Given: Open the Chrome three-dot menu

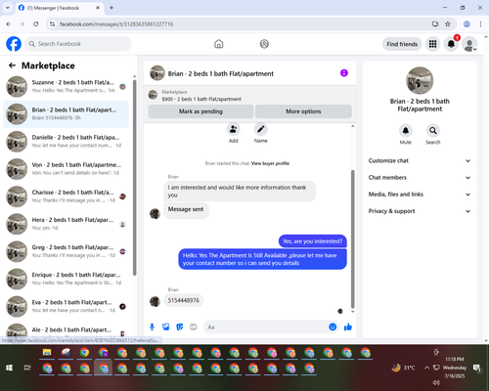Looking at the screenshot, I should pos(480,24).
